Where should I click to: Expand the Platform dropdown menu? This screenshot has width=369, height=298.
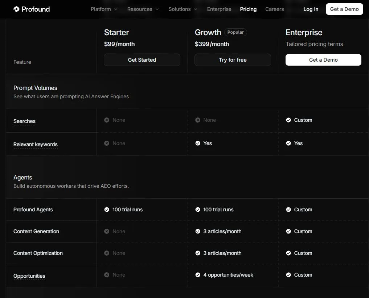pyautogui.click(x=104, y=9)
